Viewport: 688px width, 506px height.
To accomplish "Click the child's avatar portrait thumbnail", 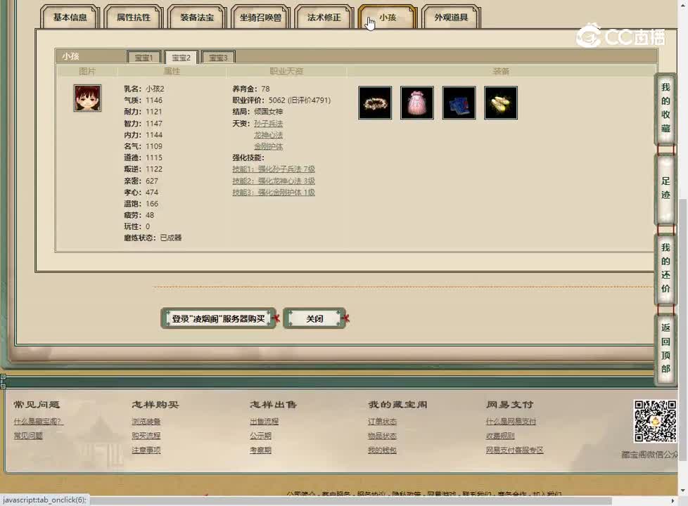I will pyautogui.click(x=87, y=97).
